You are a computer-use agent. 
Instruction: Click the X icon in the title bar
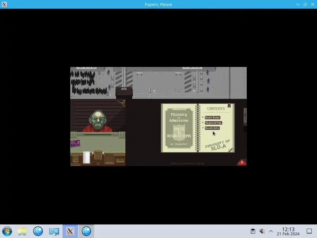[x=4, y=4]
